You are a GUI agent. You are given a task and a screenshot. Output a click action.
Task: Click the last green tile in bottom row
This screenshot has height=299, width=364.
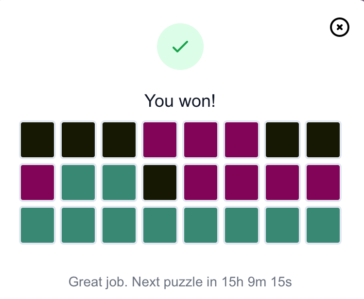tap(323, 225)
